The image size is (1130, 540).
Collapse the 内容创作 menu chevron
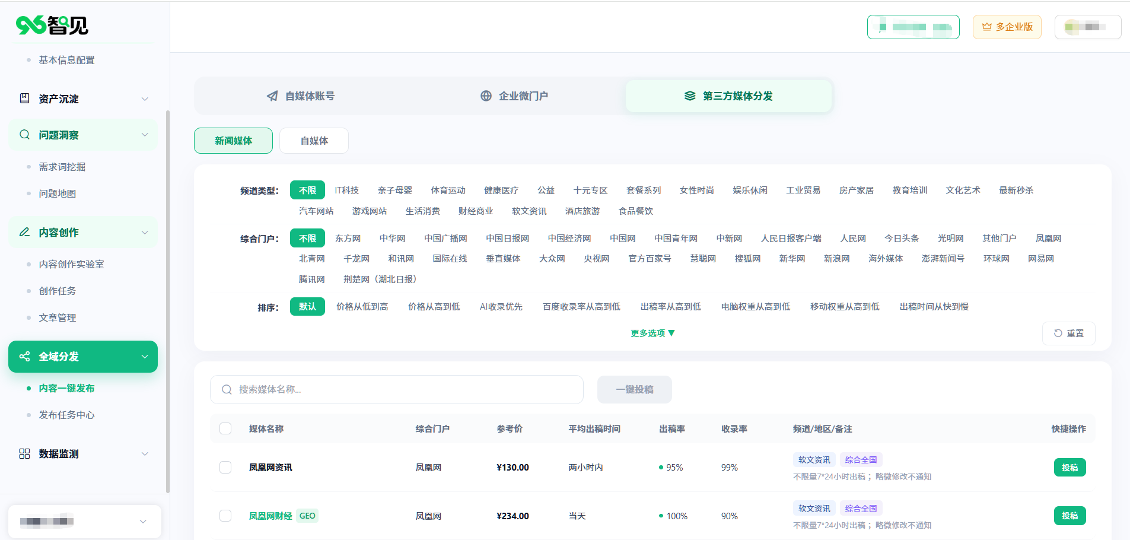(145, 233)
